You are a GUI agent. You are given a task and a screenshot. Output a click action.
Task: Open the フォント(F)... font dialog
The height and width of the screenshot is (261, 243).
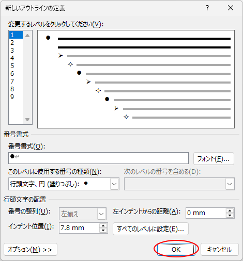pos(214,158)
